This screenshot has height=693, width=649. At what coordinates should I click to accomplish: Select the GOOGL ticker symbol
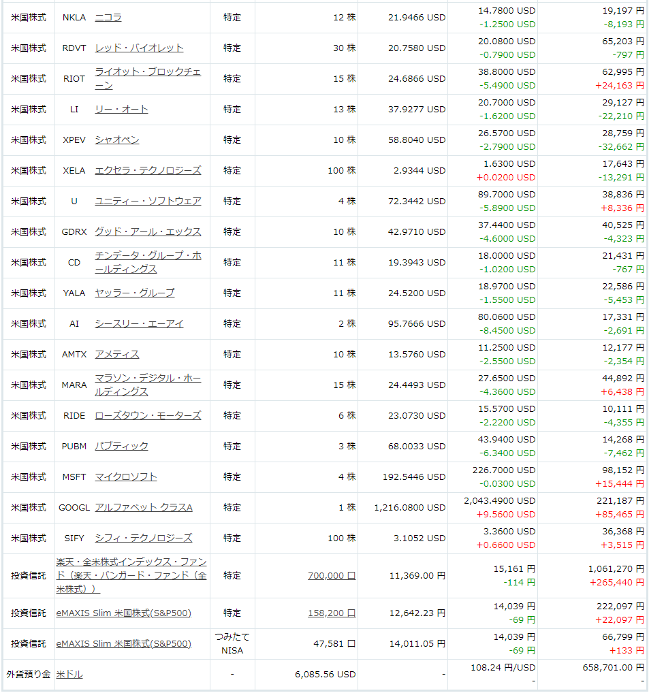click(x=74, y=507)
